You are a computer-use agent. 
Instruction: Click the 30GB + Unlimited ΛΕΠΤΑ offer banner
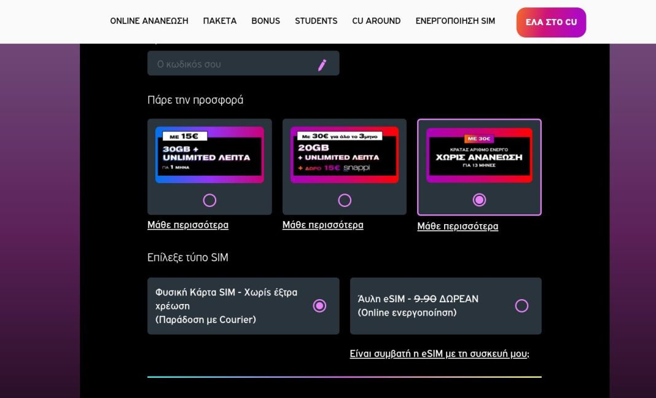click(x=209, y=154)
